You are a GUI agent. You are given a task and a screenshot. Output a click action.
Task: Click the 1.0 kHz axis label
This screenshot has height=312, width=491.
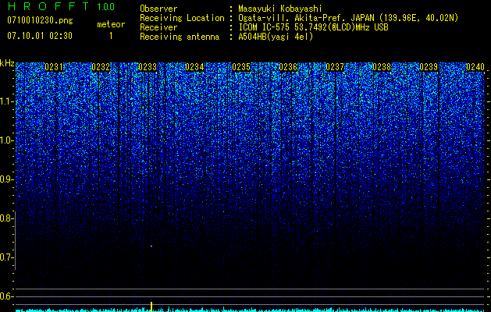(6, 140)
